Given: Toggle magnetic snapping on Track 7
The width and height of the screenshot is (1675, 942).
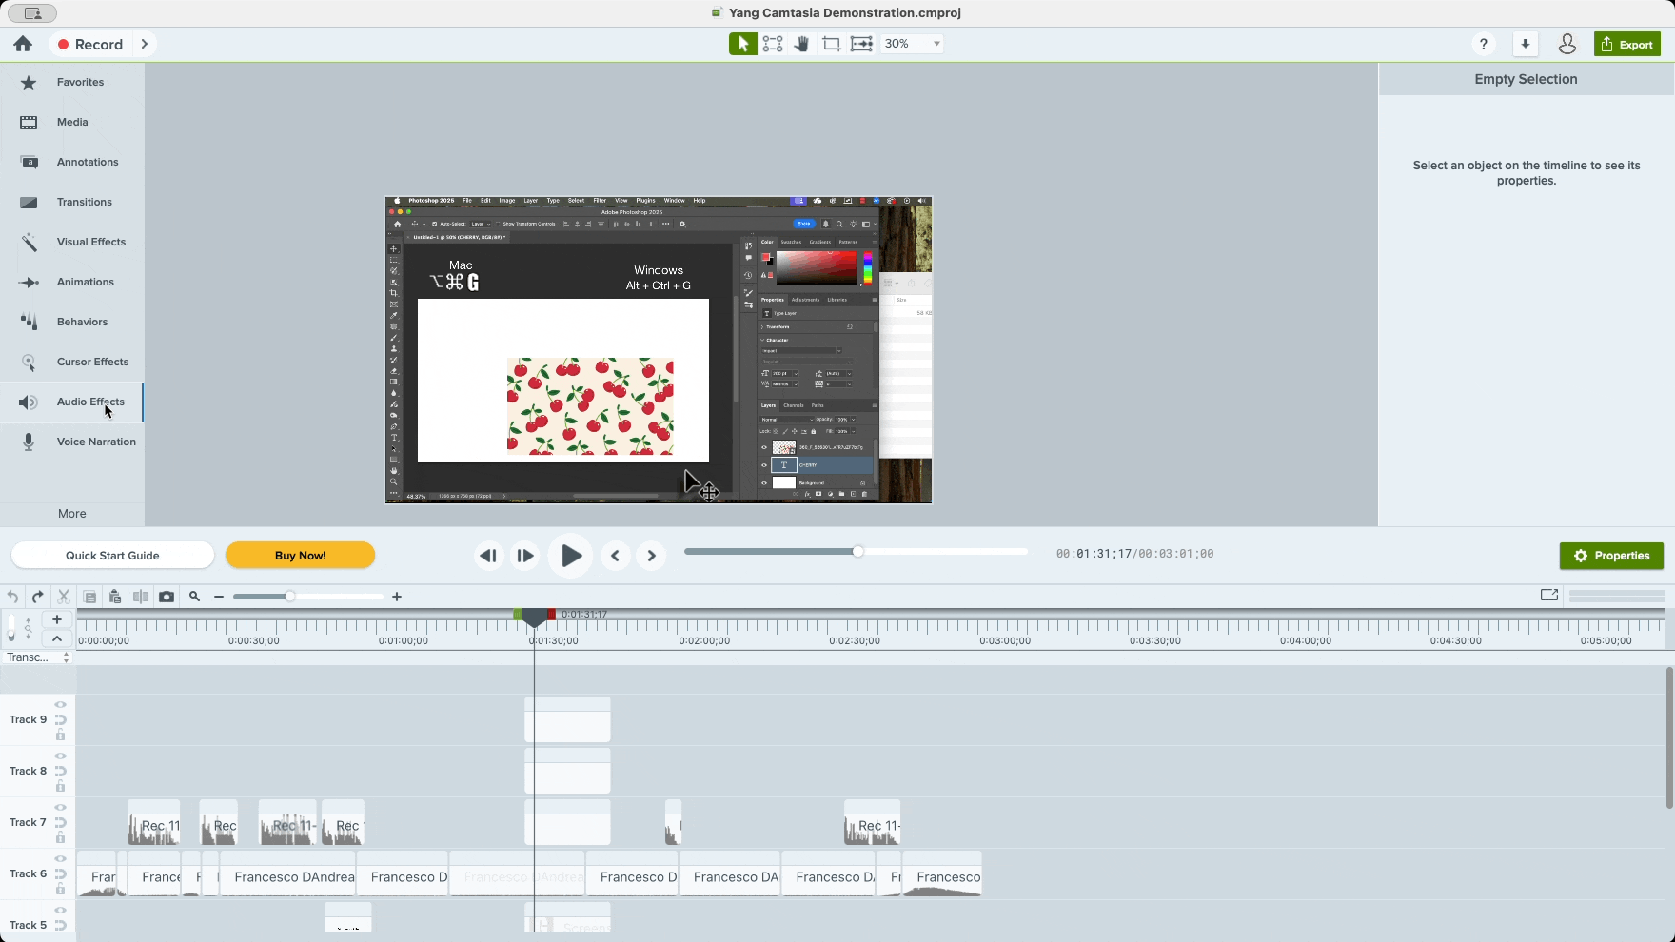Looking at the screenshot, I should (60, 822).
